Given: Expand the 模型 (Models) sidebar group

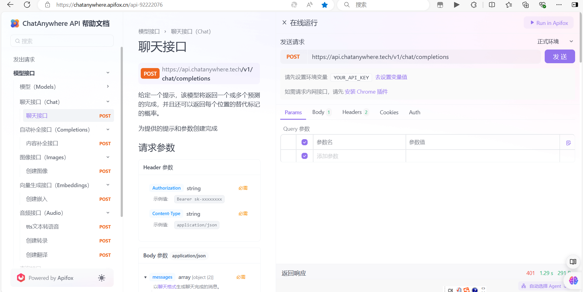Looking at the screenshot, I should [108, 86].
